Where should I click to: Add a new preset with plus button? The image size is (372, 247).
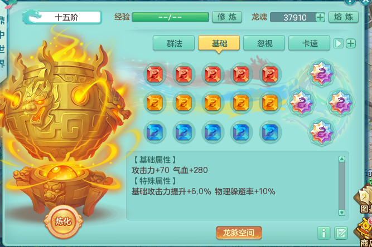[351, 43]
